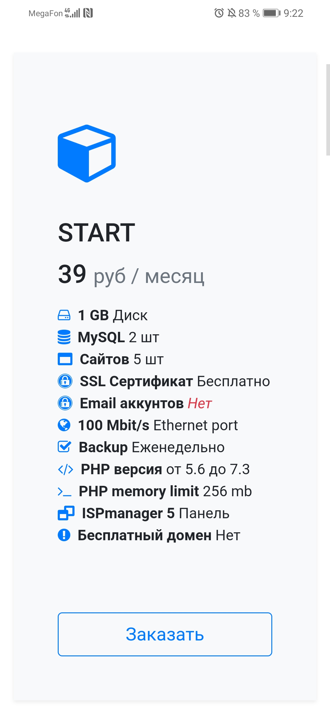
Task: Click the windows icon beside ISPmanager 5
Action: (x=66, y=513)
